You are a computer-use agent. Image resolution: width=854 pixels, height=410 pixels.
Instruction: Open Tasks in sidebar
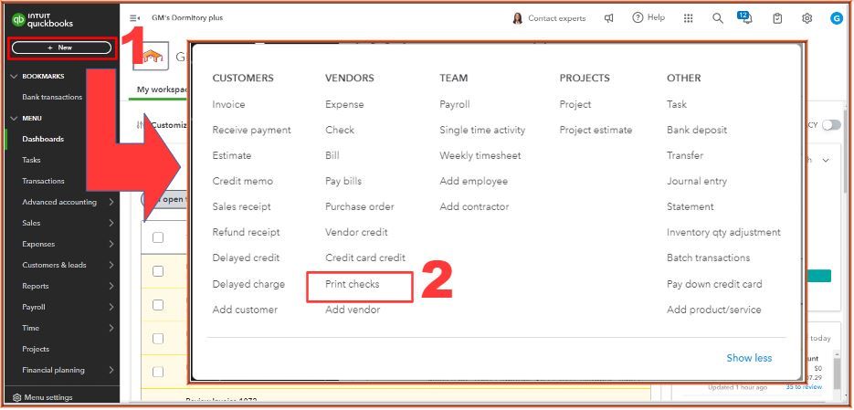click(31, 160)
